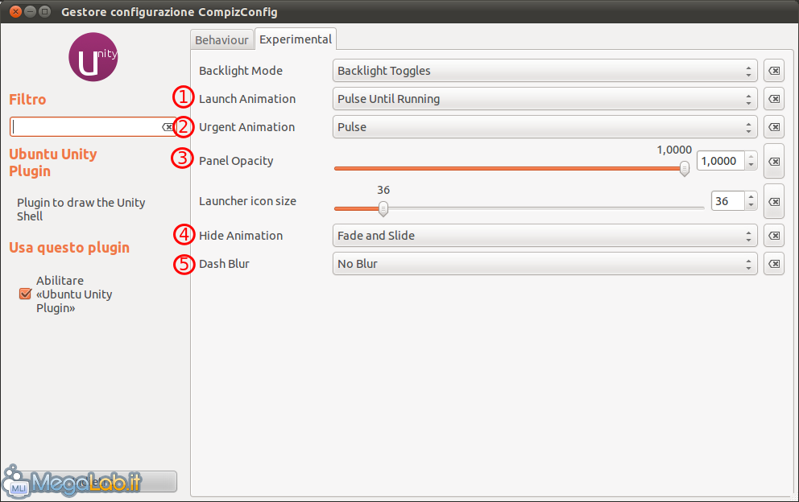This screenshot has width=799, height=502.
Task: Select the Experimental tab
Action: click(x=295, y=39)
